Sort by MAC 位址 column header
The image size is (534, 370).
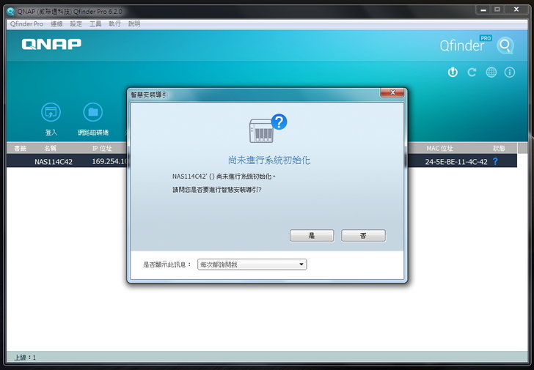point(439,148)
